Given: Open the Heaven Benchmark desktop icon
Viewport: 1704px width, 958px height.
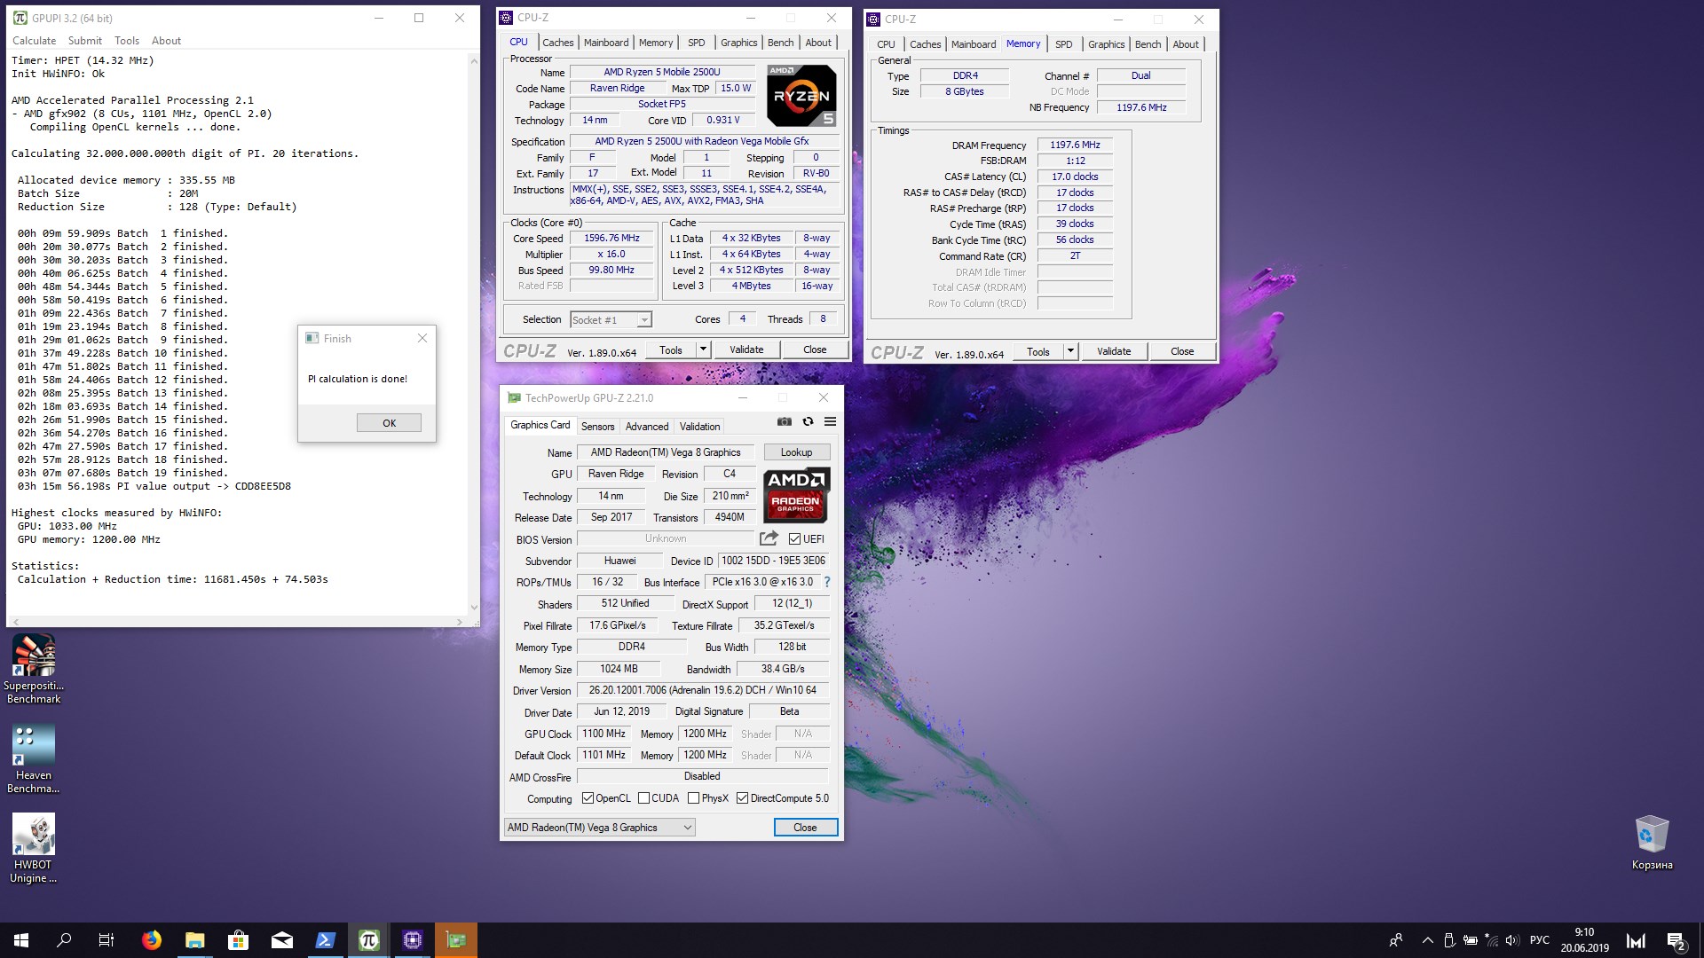Looking at the screenshot, I should click(34, 758).
